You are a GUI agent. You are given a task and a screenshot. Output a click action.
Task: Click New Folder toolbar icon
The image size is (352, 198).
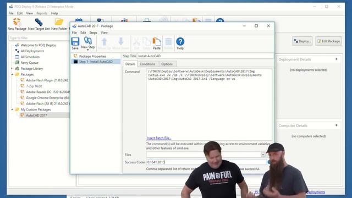click(x=59, y=24)
